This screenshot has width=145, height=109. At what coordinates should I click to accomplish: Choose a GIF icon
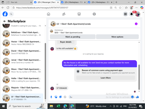click(x=65, y=97)
